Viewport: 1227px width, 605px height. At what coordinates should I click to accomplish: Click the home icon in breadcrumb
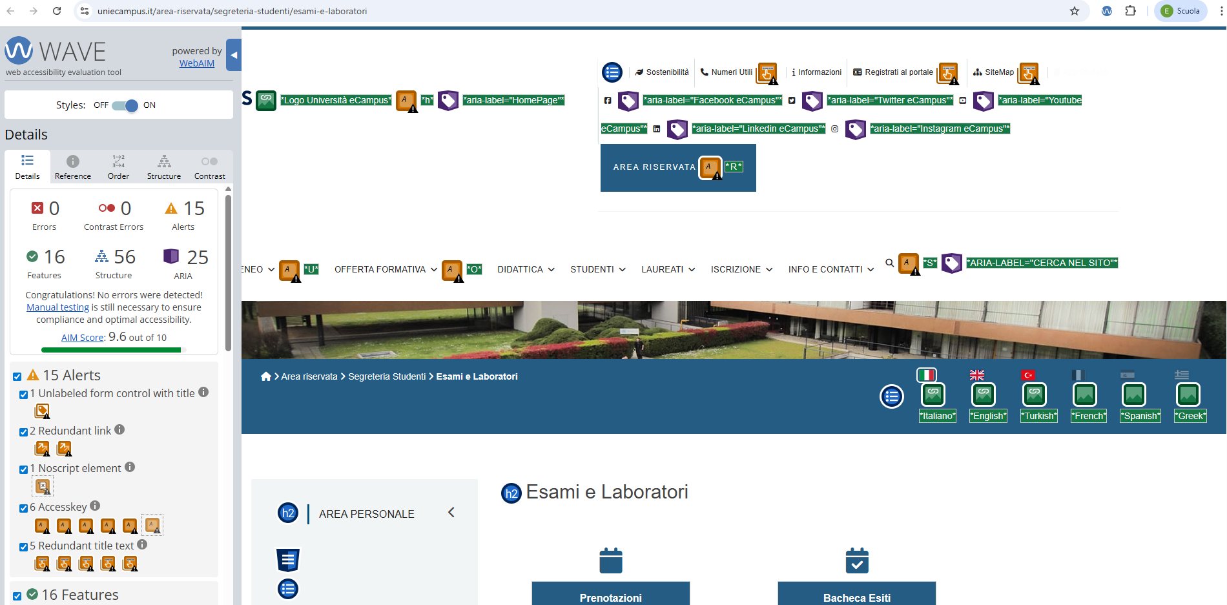265,376
